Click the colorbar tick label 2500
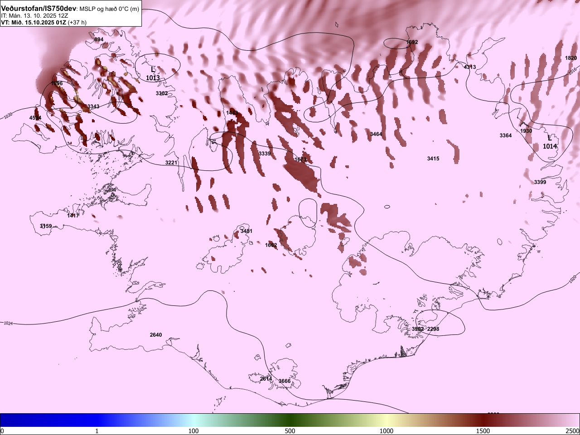Viewport: 580px width, 435px height. coord(572,431)
